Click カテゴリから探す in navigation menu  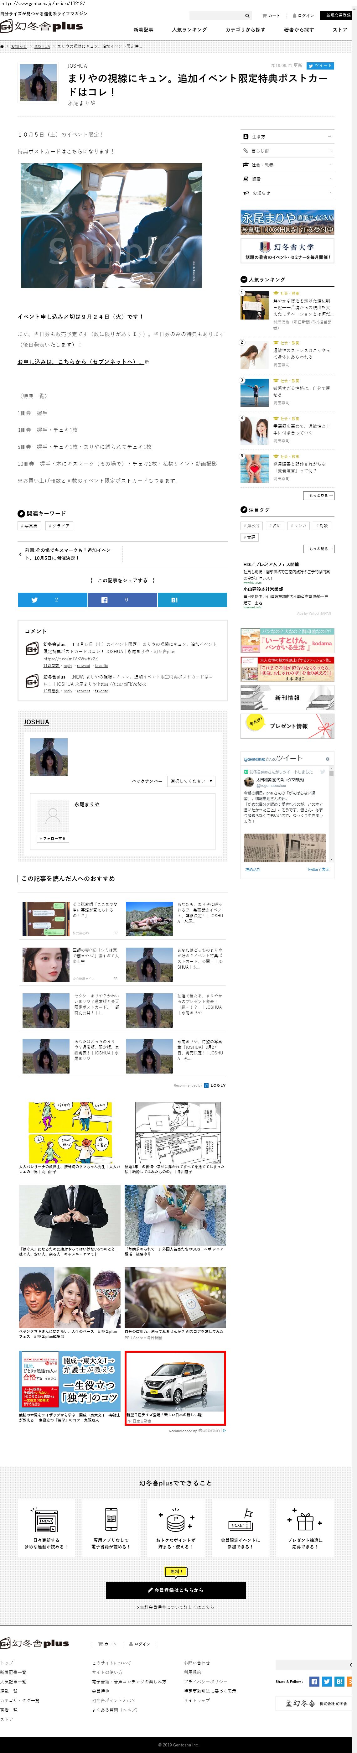246,30
